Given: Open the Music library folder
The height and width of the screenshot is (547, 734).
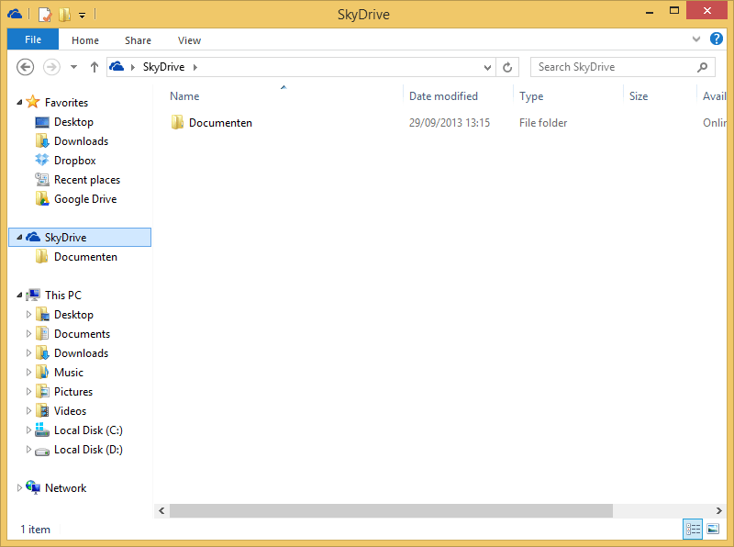Looking at the screenshot, I should tap(68, 373).
